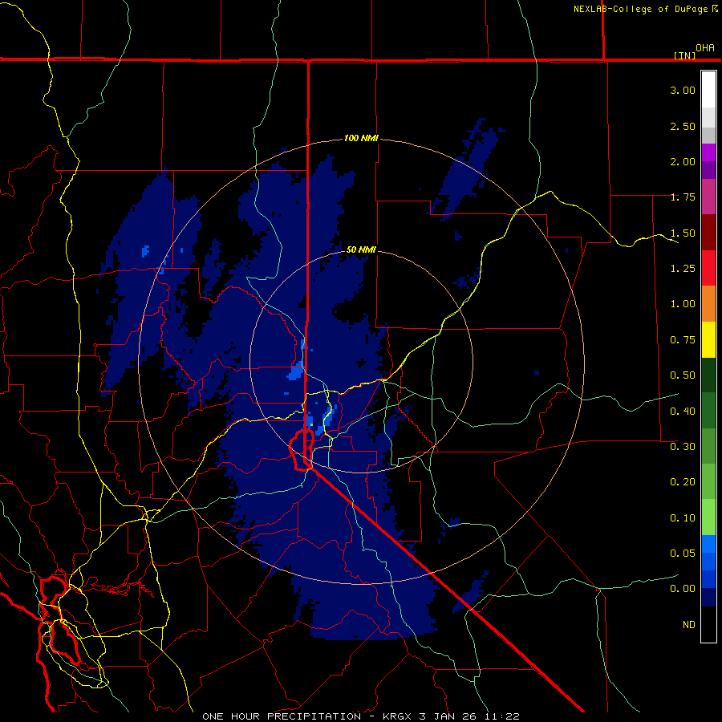Select the bright magenta legend swatch
Image resolution: width=722 pixels, height=722 pixels.
pyautogui.click(x=708, y=152)
